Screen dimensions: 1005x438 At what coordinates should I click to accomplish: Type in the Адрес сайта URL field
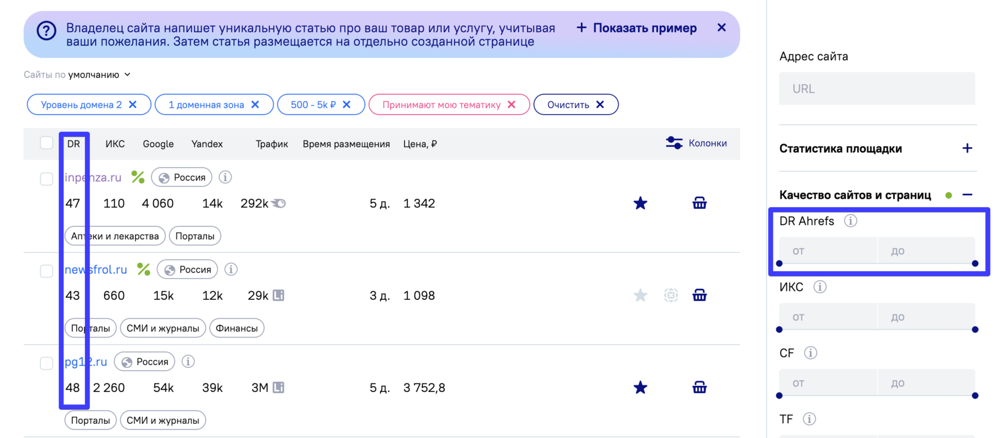coord(877,89)
